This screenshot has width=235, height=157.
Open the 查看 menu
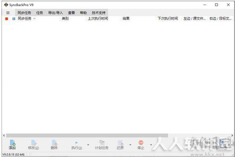click(71, 13)
